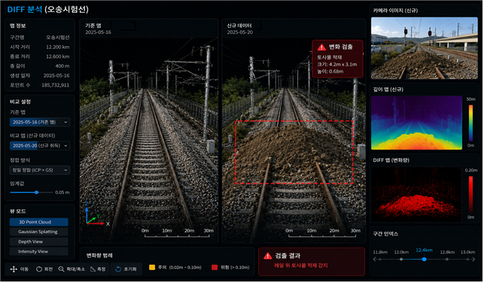Image resolution: width=484 pixels, height=283 pixels.
Task: Switch view mode to 3D Point Cloud
Action: pyautogui.click(x=39, y=223)
